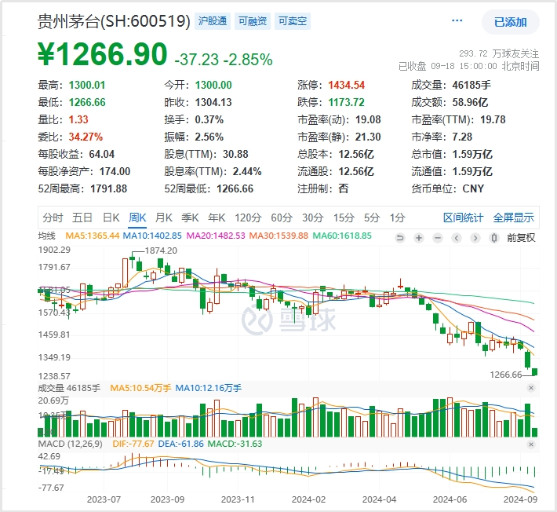Click the MA5:1365.44 legend label
The image size is (557, 512).
[93, 236]
